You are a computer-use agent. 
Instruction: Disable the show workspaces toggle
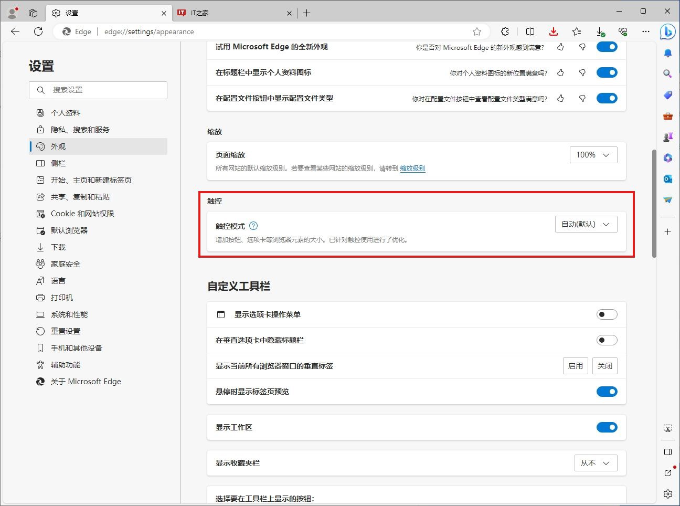[607, 427]
